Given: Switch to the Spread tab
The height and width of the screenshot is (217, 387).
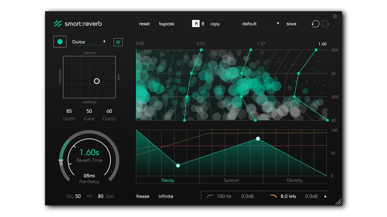Looking at the screenshot, I should (x=231, y=180).
